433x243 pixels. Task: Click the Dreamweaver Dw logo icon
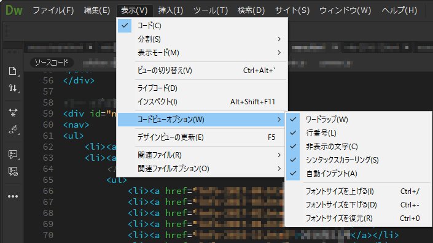pos(14,10)
